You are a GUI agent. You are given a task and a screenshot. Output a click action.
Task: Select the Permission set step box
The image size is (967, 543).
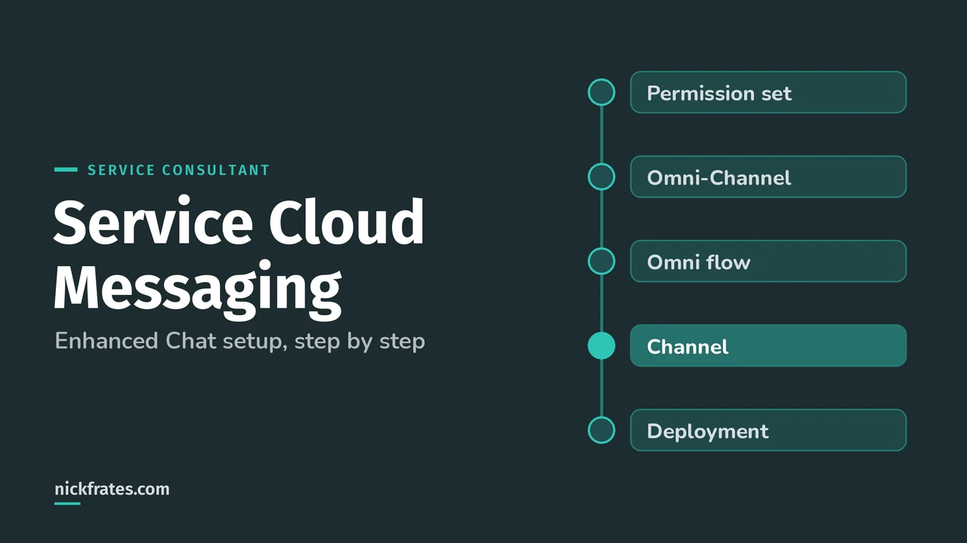click(768, 92)
